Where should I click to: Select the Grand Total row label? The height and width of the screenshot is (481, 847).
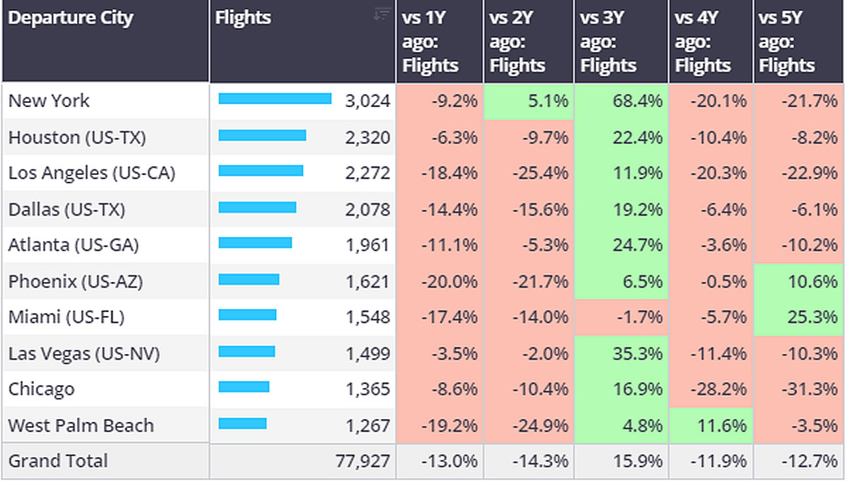pyautogui.click(x=58, y=461)
